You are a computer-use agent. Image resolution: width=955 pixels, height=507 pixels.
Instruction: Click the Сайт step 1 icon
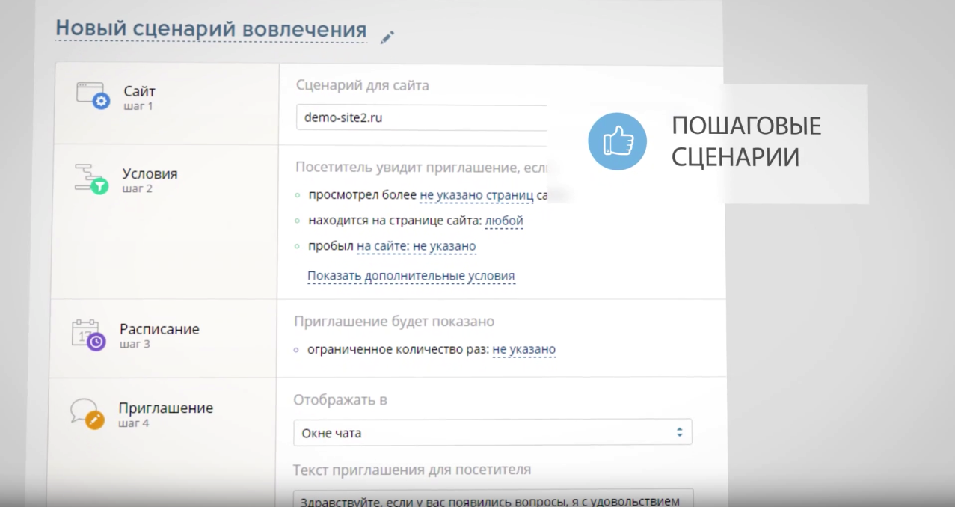pos(93,96)
